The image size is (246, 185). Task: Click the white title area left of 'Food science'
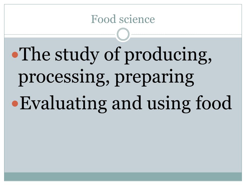(x=47, y=19)
